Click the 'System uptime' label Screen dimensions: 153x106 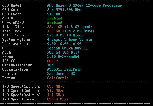coord(16,39)
